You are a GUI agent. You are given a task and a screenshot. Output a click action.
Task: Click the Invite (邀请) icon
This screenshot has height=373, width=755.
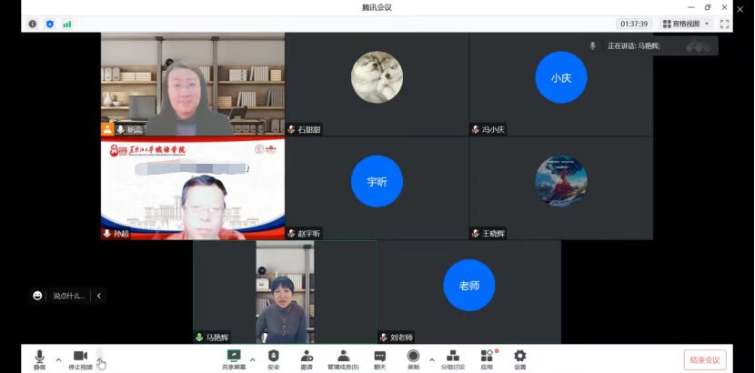click(x=307, y=358)
